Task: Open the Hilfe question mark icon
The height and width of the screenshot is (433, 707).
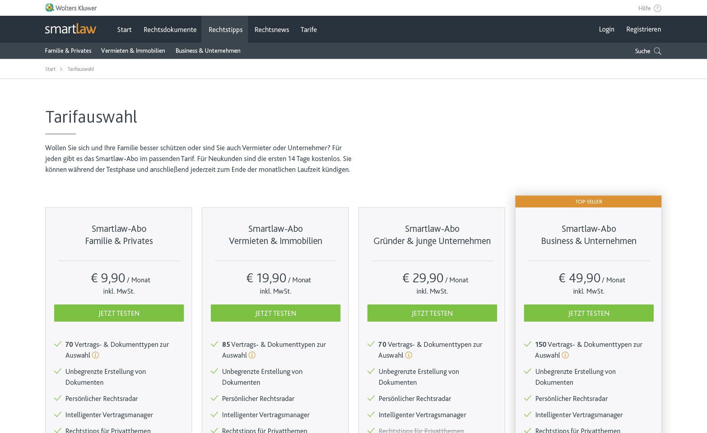Action: [657, 8]
